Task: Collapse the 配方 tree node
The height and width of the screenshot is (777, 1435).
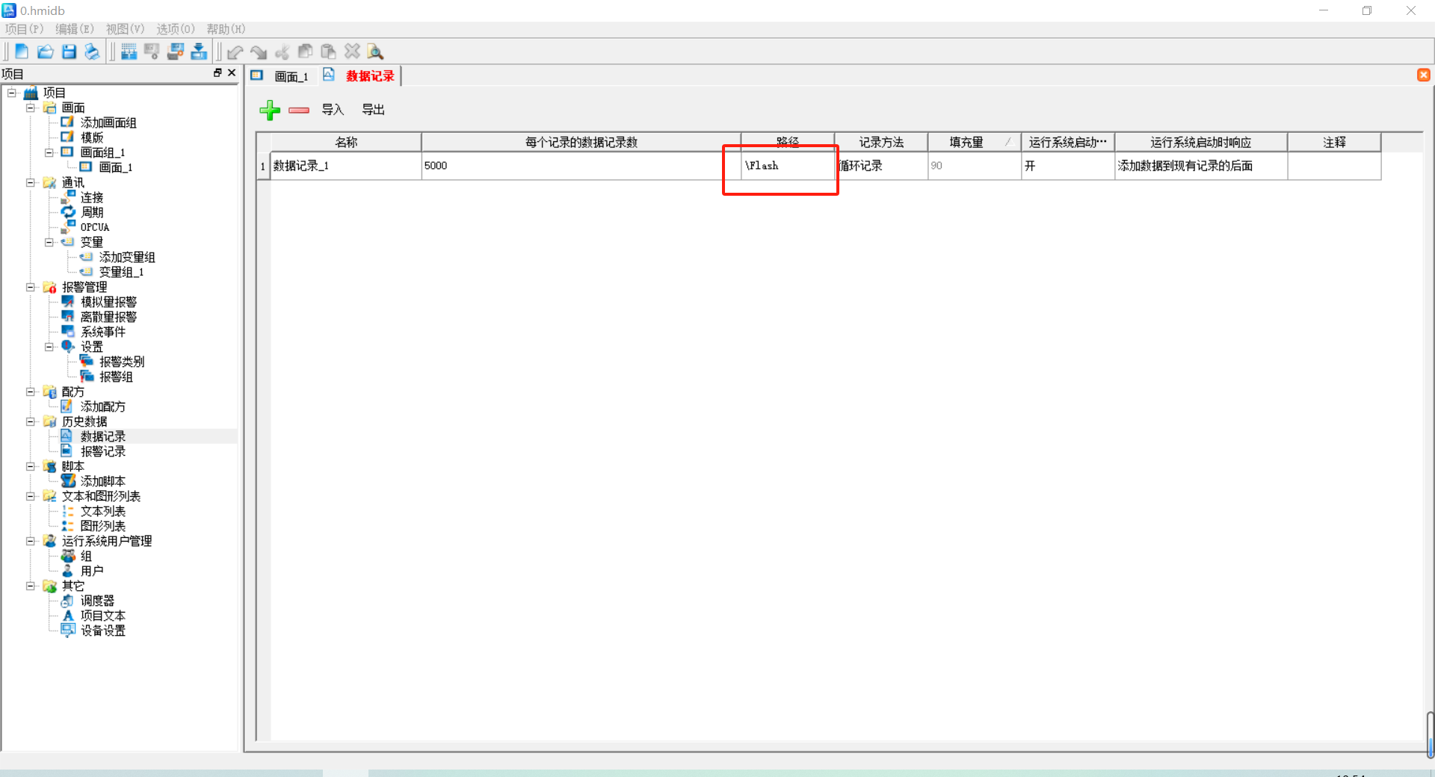Action: (31, 391)
